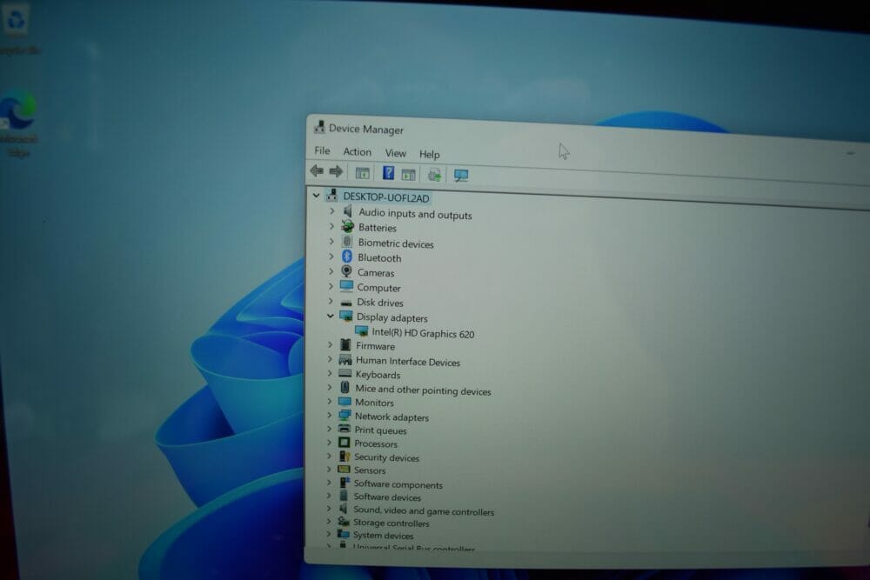Screen dimensions: 870x580
Task: Expand the Batteries category
Action: click(x=331, y=226)
